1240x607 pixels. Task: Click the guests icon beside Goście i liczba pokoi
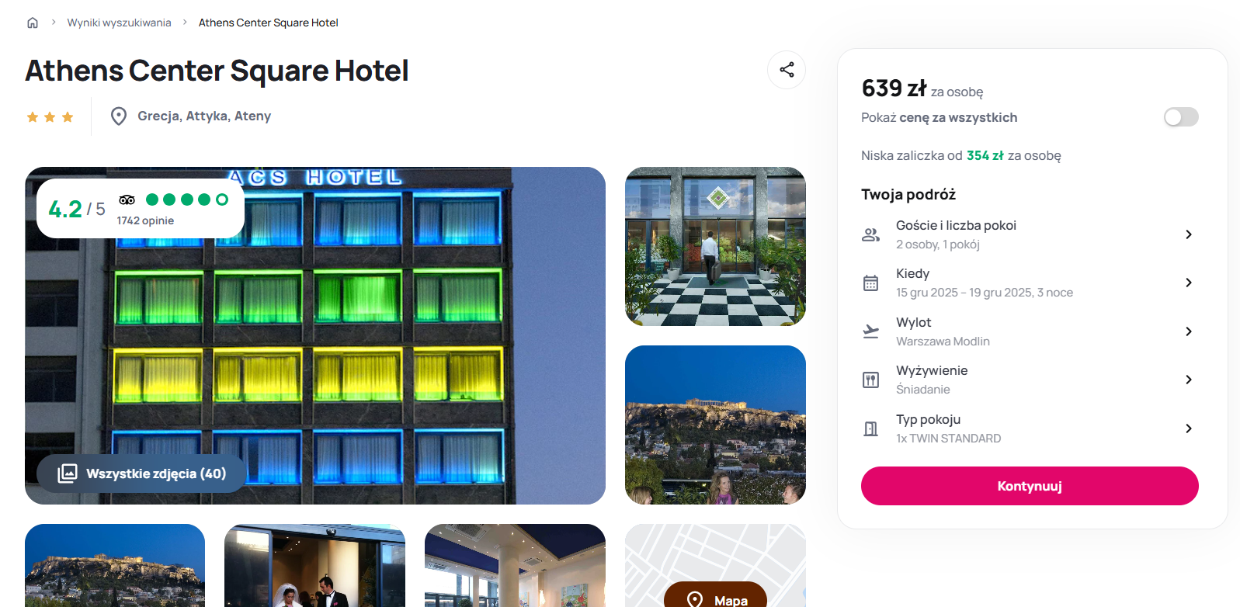tap(871, 234)
